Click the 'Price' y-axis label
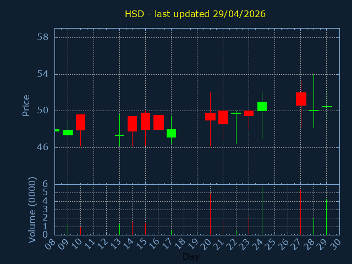The height and width of the screenshot is (264, 352). coord(26,106)
